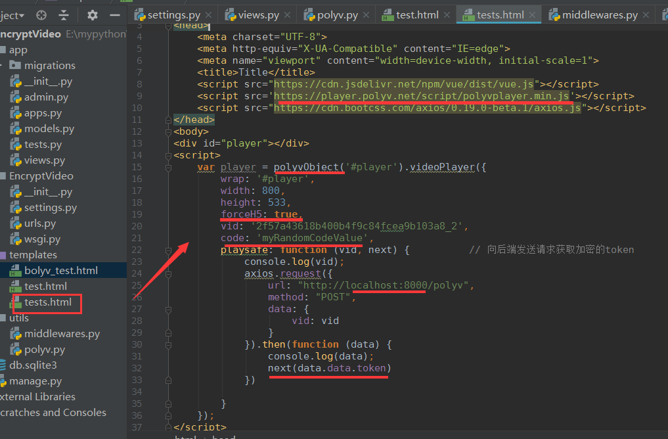Switch to test.html tab
The height and width of the screenshot is (439, 668).
point(416,15)
